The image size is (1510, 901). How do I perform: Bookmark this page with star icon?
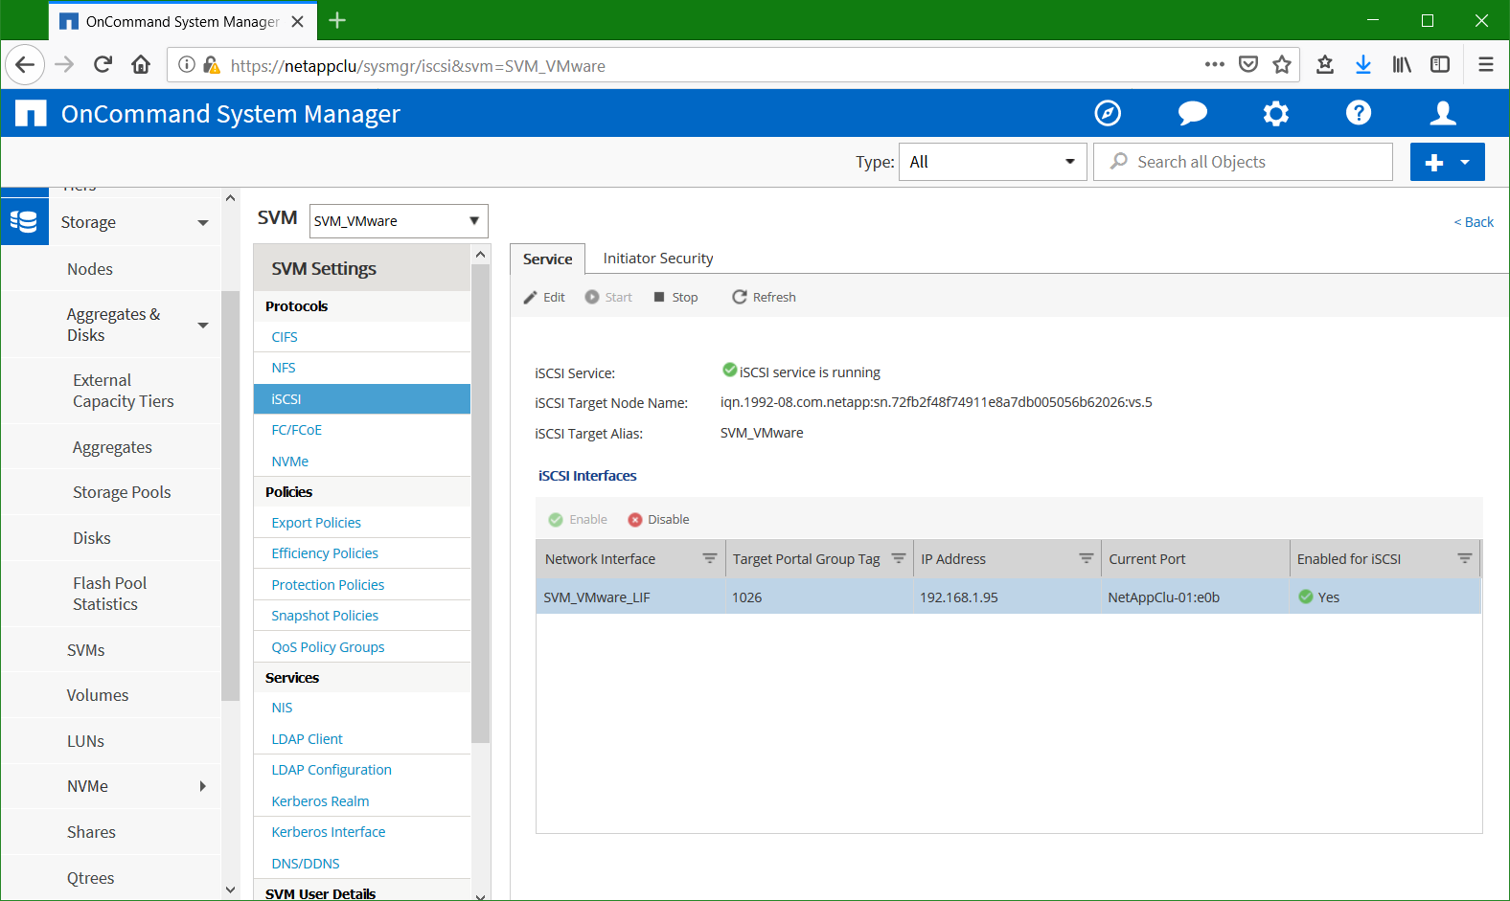[x=1282, y=65]
